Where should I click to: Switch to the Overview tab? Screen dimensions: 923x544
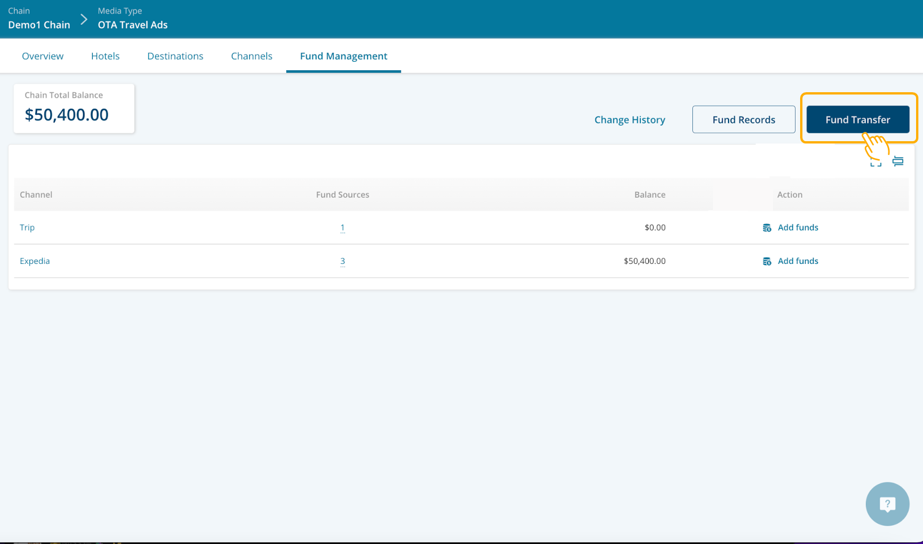pyautogui.click(x=43, y=56)
